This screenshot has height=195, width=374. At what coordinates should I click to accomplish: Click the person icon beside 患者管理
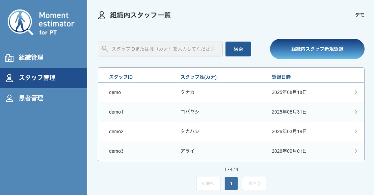pyautogui.click(x=9, y=98)
